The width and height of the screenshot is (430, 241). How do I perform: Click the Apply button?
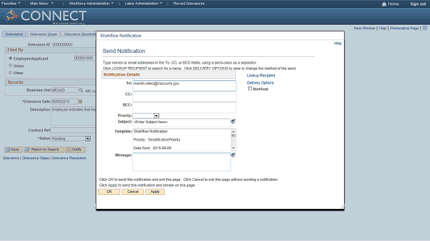155,192
